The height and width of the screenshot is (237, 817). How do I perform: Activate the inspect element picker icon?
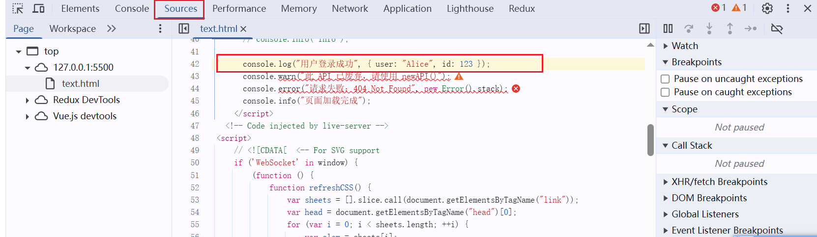click(x=18, y=8)
